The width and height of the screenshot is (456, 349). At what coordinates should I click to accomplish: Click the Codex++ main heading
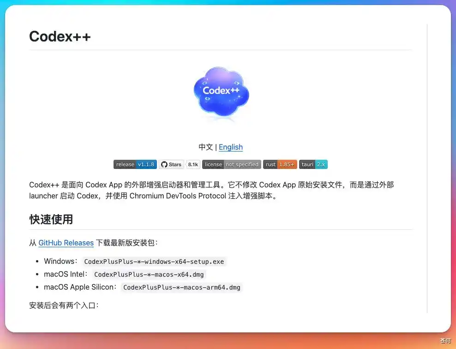pyautogui.click(x=60, y=36)
